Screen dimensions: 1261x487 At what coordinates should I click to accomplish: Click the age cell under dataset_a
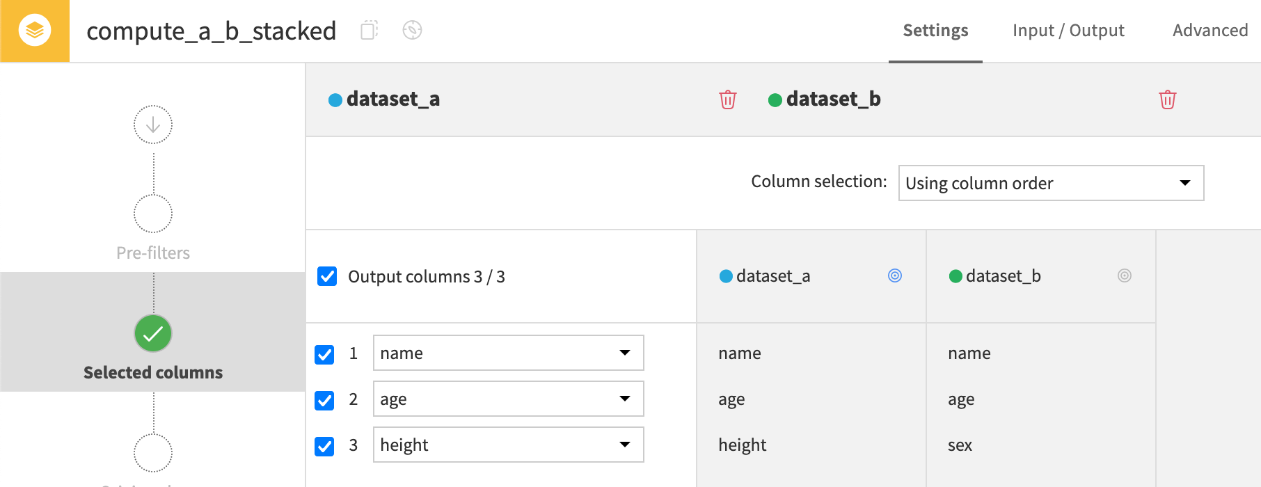pyautogui.click(x=731, y=400)
